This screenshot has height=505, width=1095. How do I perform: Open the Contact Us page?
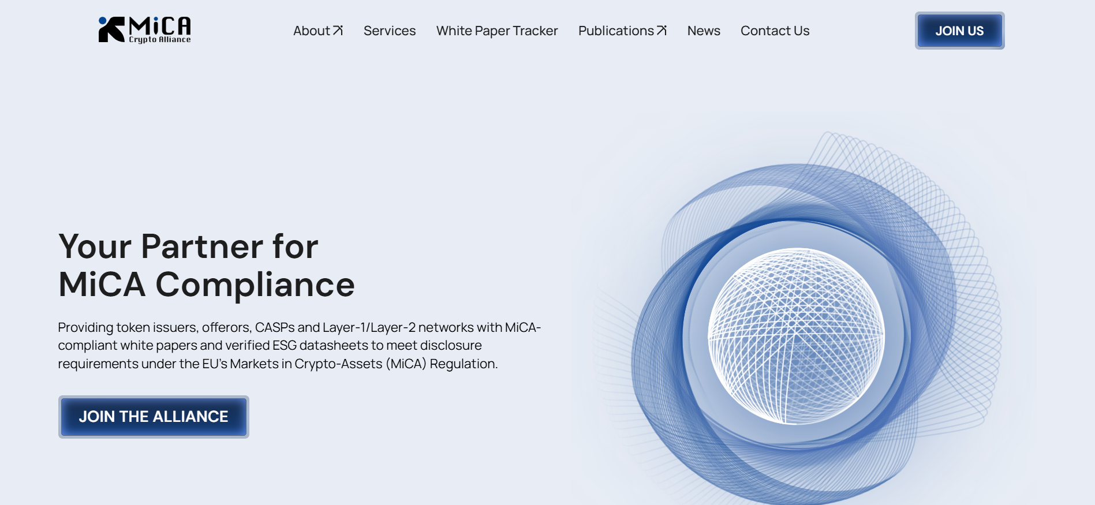click(775, 31)
